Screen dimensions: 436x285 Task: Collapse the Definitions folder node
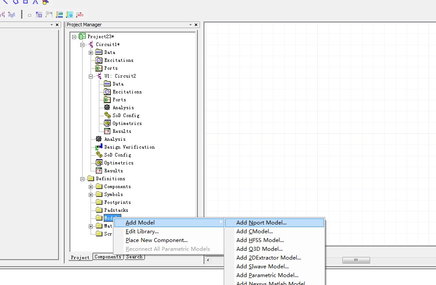[82, 179]
